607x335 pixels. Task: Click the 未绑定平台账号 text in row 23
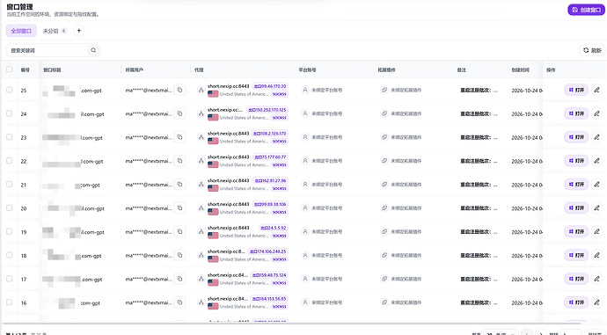click(x=327, y=137)
